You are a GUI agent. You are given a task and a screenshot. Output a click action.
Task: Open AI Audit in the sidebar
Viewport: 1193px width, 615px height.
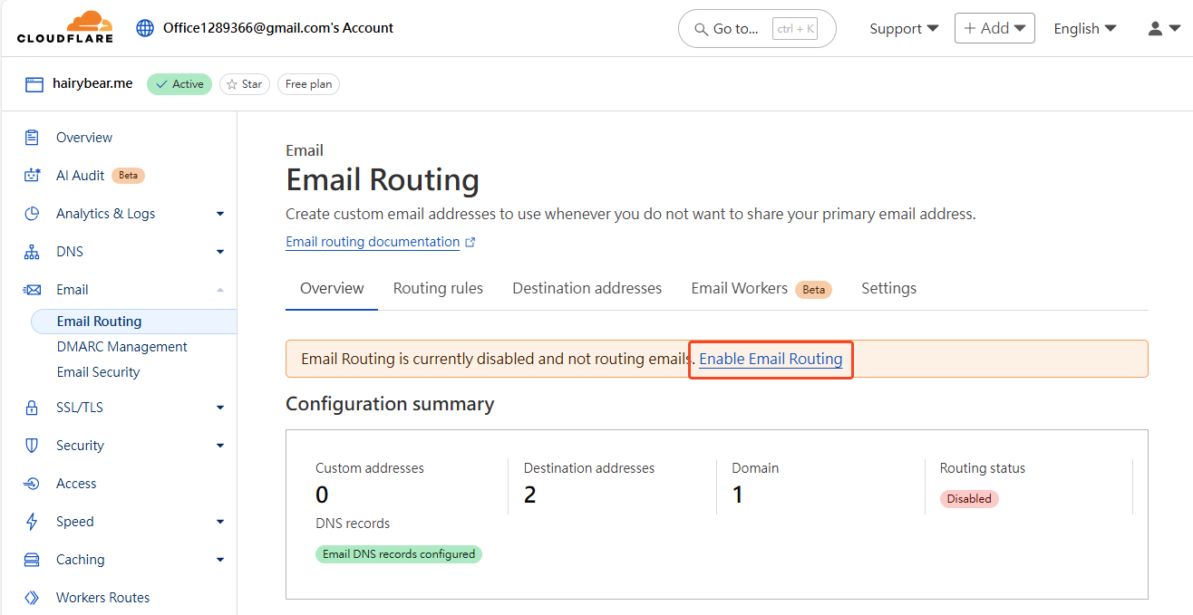click(81, 176)
